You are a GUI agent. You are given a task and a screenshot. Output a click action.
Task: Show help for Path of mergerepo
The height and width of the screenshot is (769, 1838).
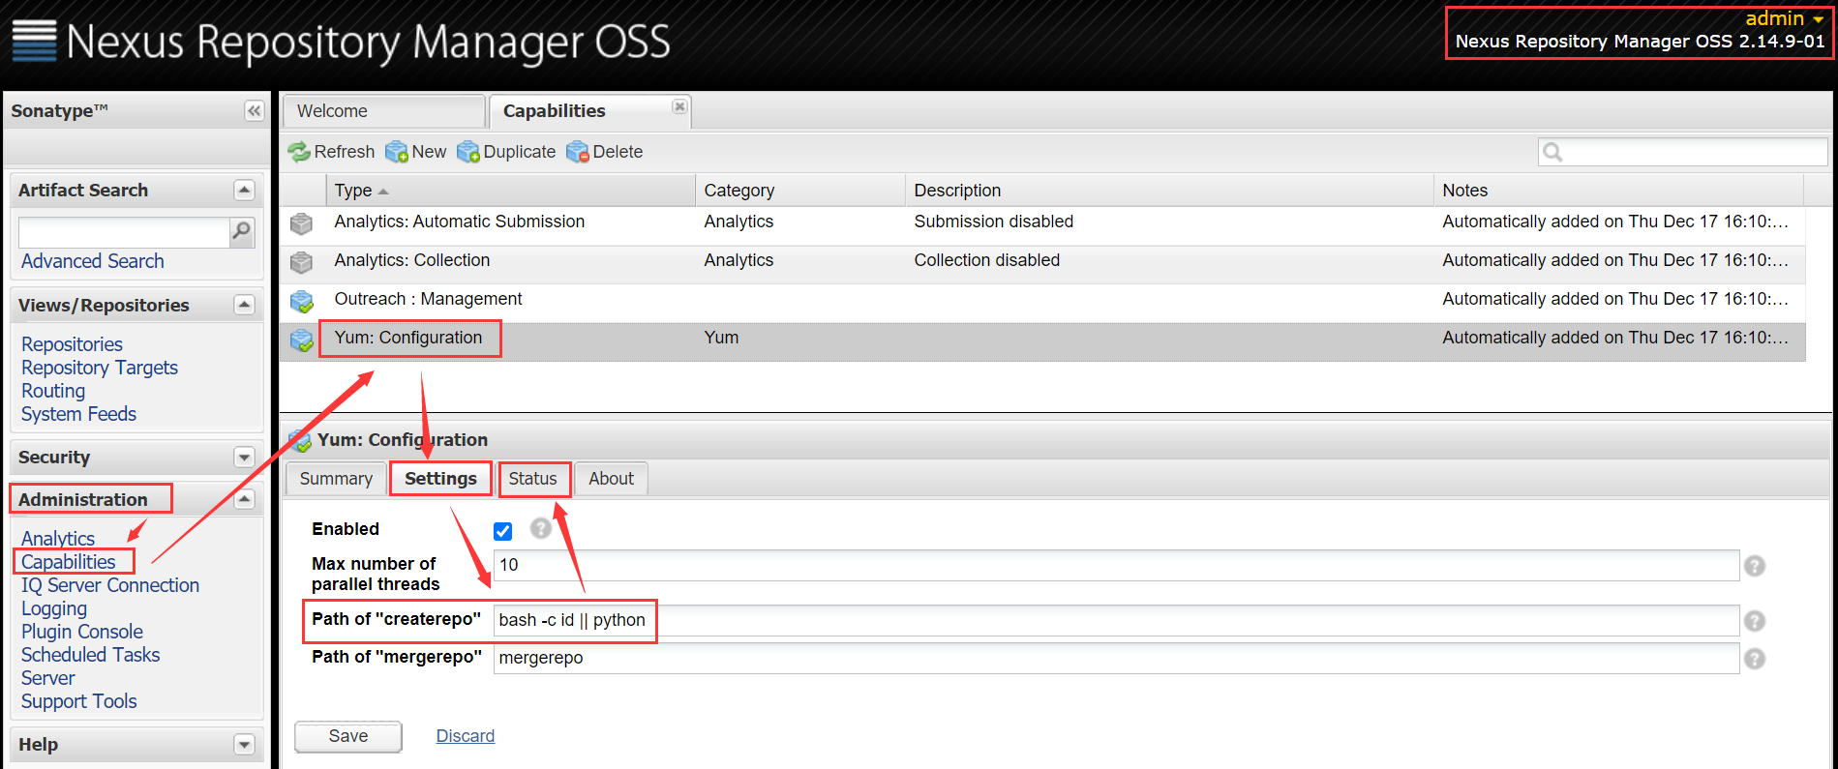pyautogui.click(x=1755, y=659)
